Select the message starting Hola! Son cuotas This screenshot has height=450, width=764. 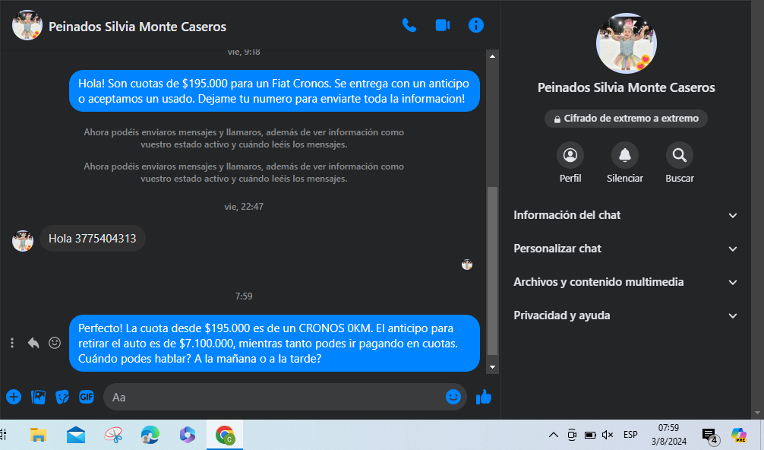(274, 91)
